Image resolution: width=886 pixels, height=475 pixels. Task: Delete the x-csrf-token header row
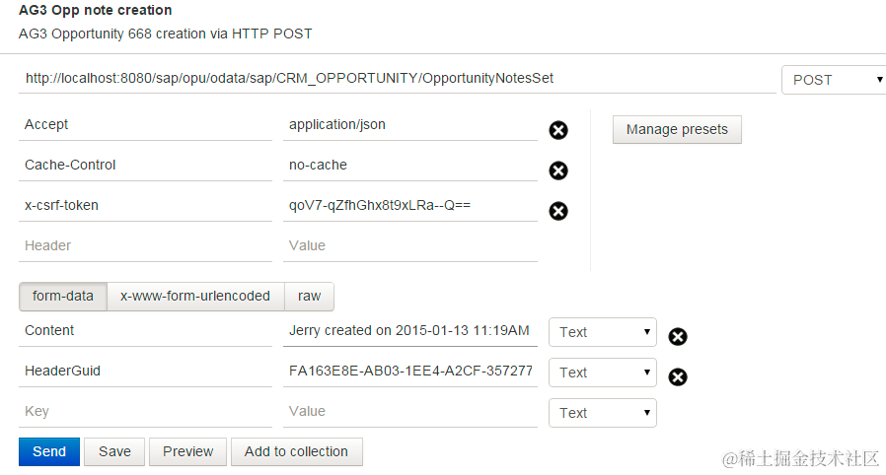click(558, 211)
